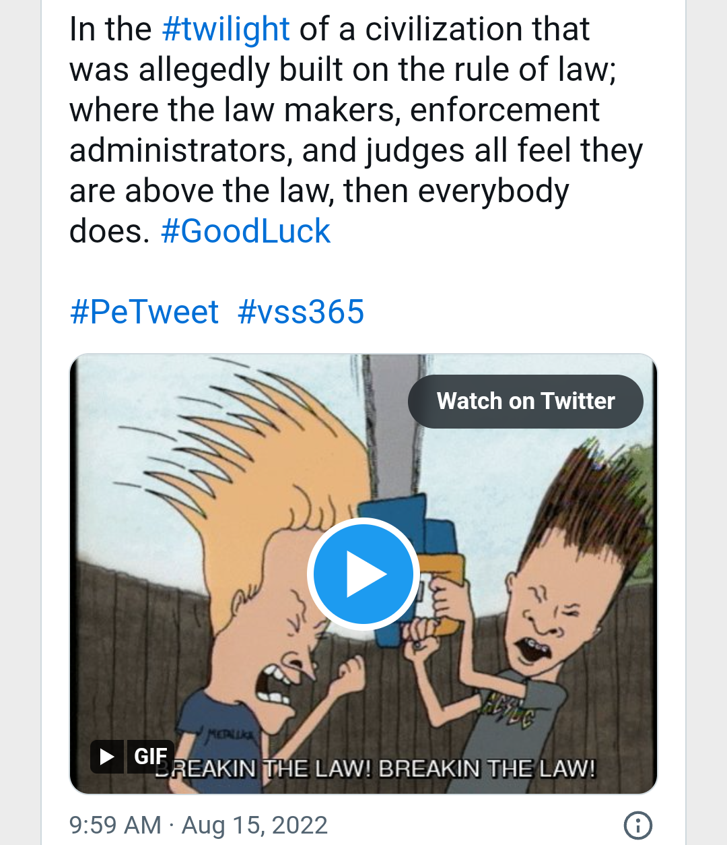Click the small play icon beside GIF

pyautogui.click(x=107, y=756)
